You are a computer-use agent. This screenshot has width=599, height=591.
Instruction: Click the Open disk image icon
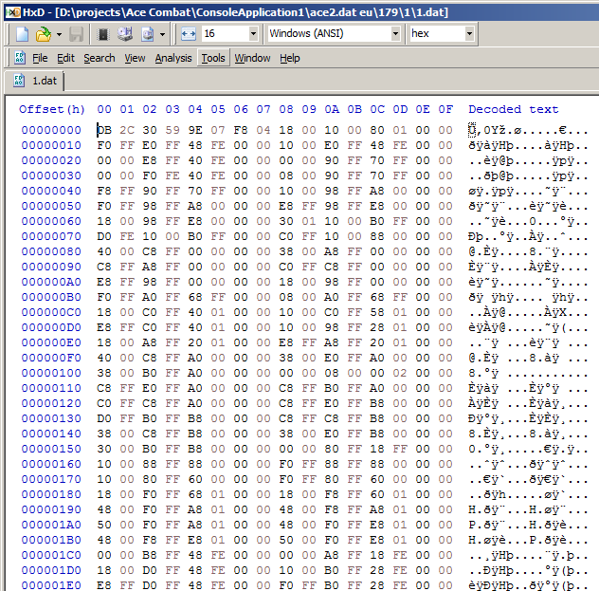point(147,34)
